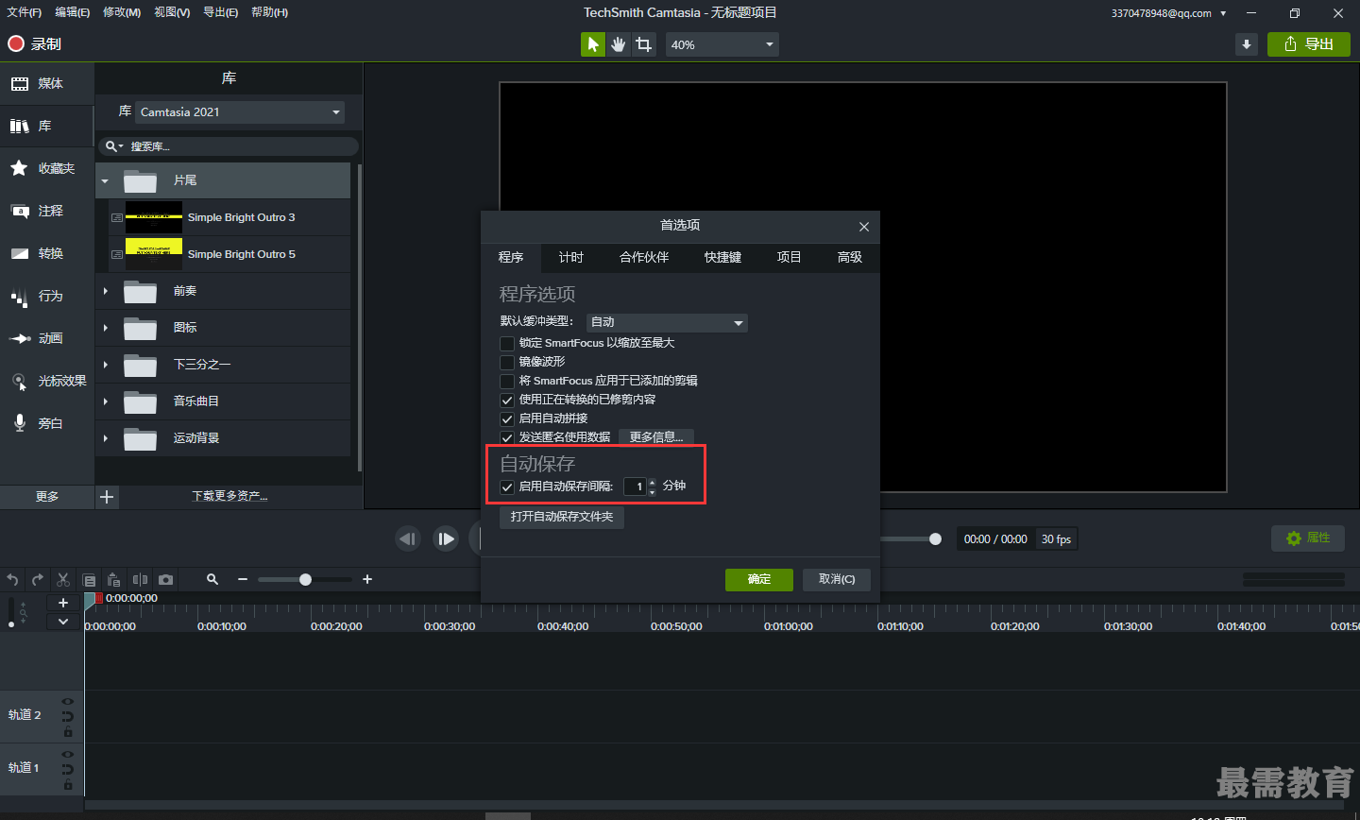
Task: Switch to the 高级 preferences tab
Action: [x=850, y=257]
